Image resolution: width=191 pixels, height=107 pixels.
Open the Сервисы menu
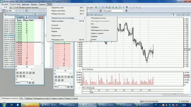[42, 4]
